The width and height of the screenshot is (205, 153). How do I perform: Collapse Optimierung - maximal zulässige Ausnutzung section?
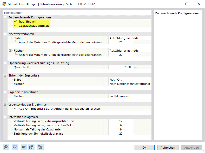click(x=5, y=63)
